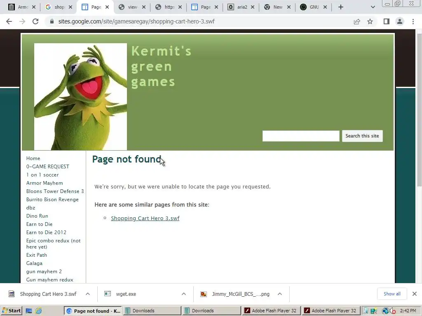Click the volume icon in system tray
Viewport: 422px width, 316px height.
(393, 311)
